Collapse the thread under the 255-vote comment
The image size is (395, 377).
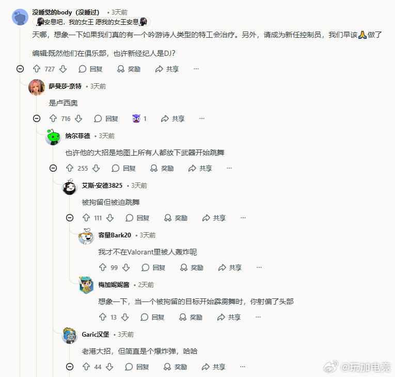click(x=53, y=168)
